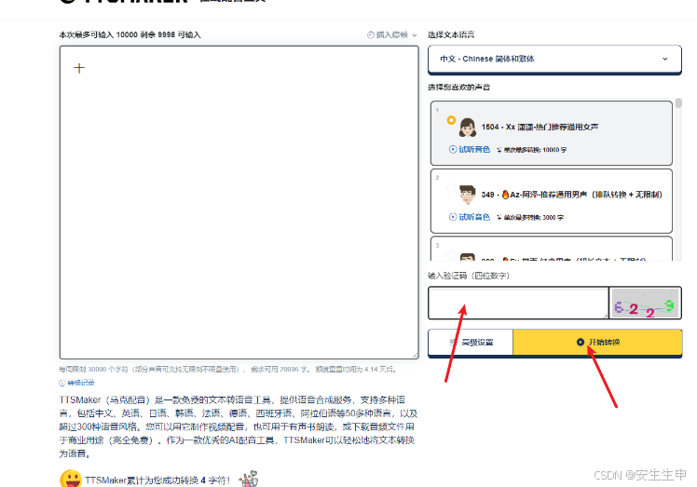The height and width of the screenshot is (487, 697).
Task: Click the 1504 - Xx voice name text
Action: (x=540, y=127)
